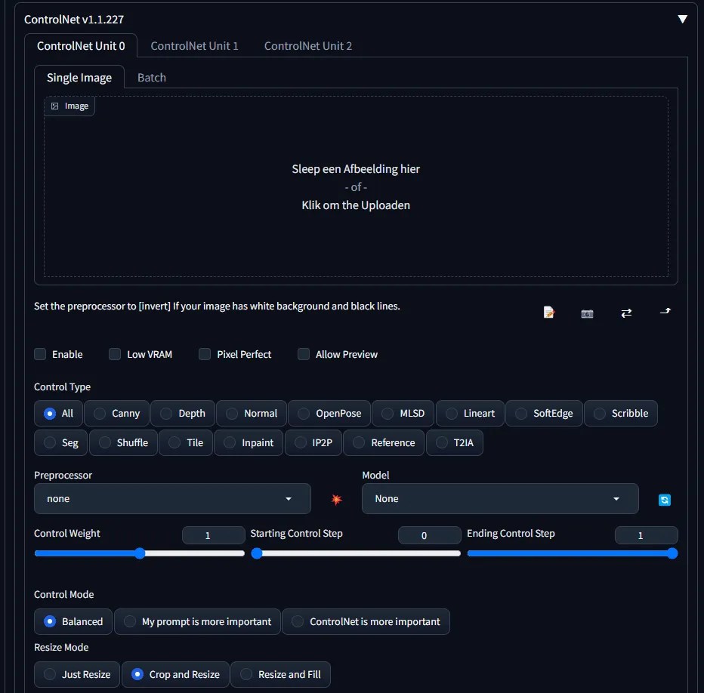Enable Pixel Perfect mode
This screenshot has width=704, height=693.
(204, 354)
